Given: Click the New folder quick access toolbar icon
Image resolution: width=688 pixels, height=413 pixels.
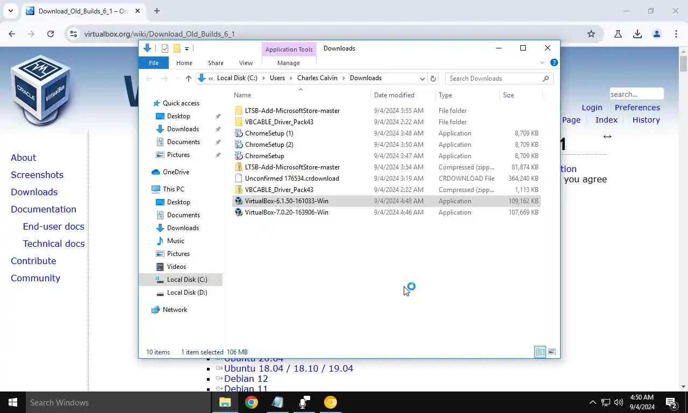Looking at the screenshot, I should coord(176,48).
